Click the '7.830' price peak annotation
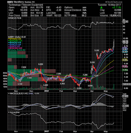 (x=24, y=67)
